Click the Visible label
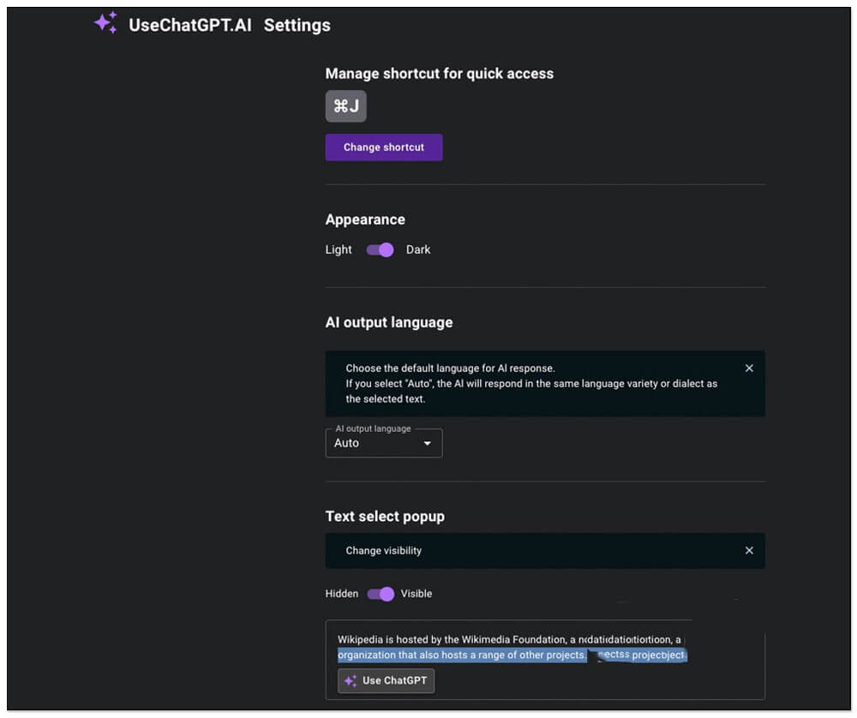 417,594
